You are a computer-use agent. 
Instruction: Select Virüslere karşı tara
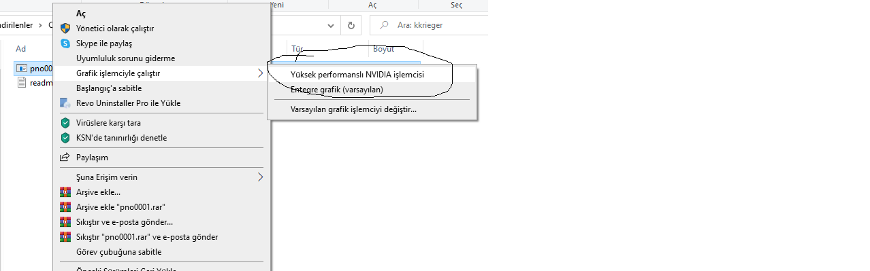point(162,123)
